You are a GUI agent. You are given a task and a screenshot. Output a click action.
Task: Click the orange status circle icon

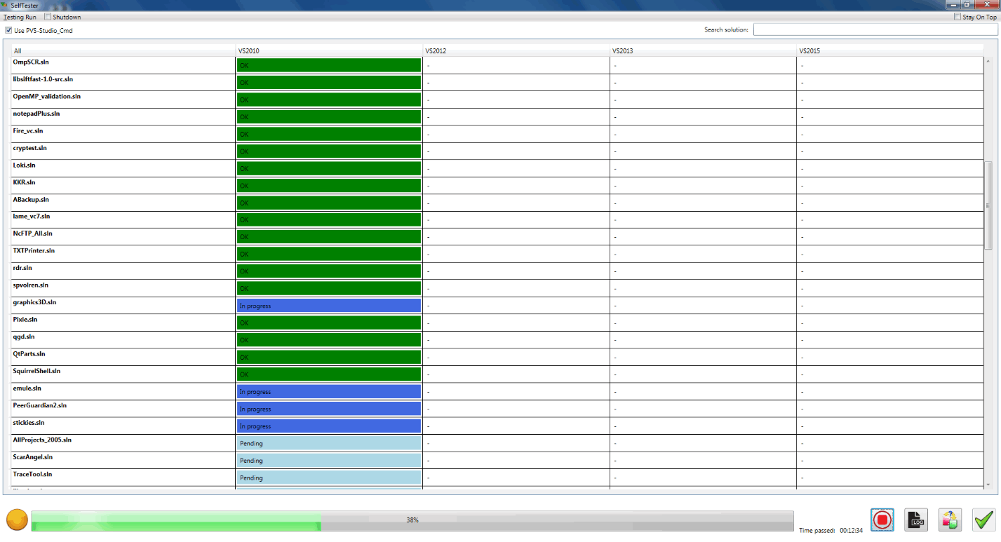(x=17, y=520)
